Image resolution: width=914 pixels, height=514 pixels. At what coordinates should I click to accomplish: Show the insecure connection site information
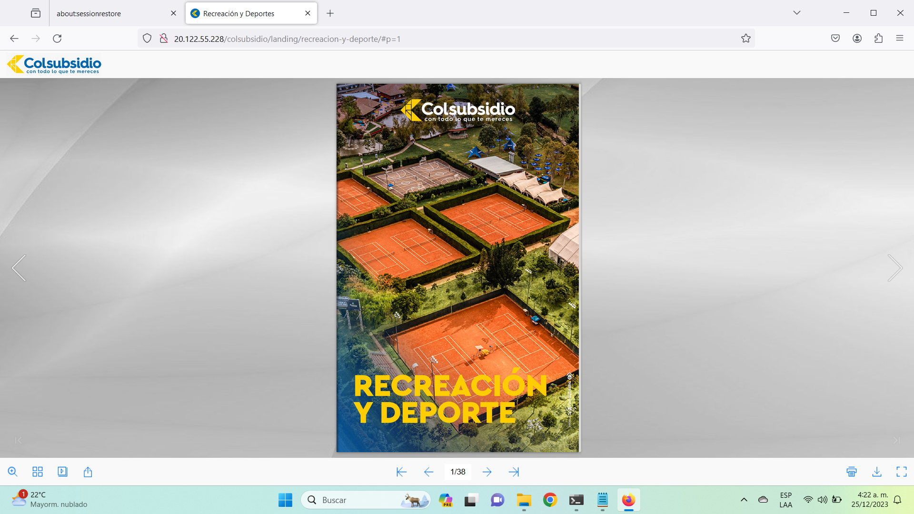[x=163, y=39]
